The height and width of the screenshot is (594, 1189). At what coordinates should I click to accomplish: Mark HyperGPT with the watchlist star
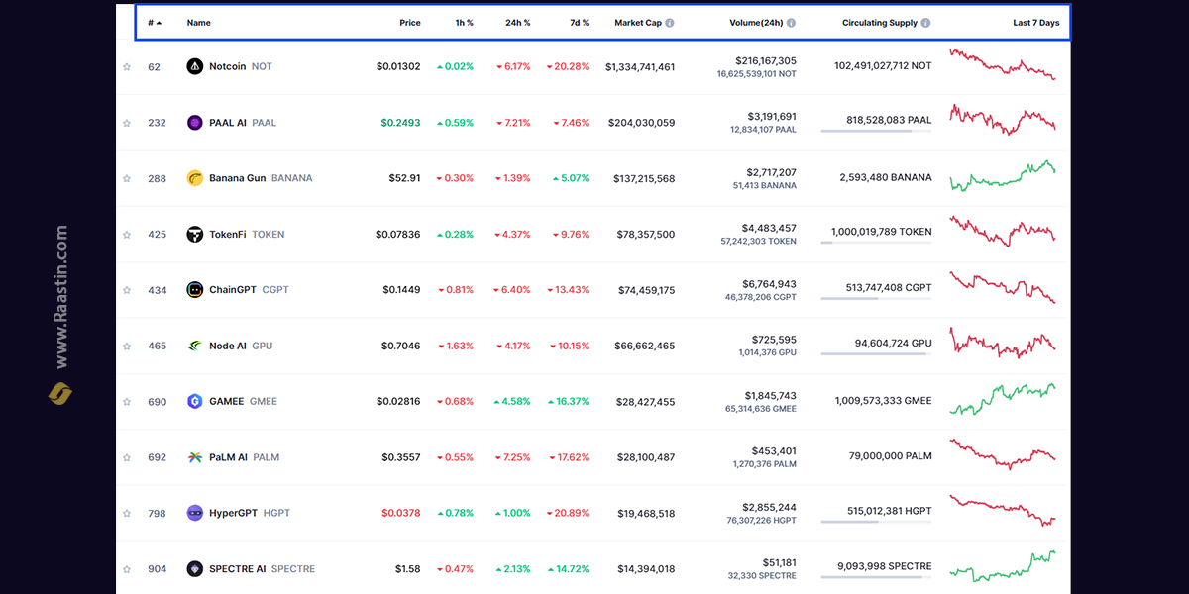pos(127,514)
